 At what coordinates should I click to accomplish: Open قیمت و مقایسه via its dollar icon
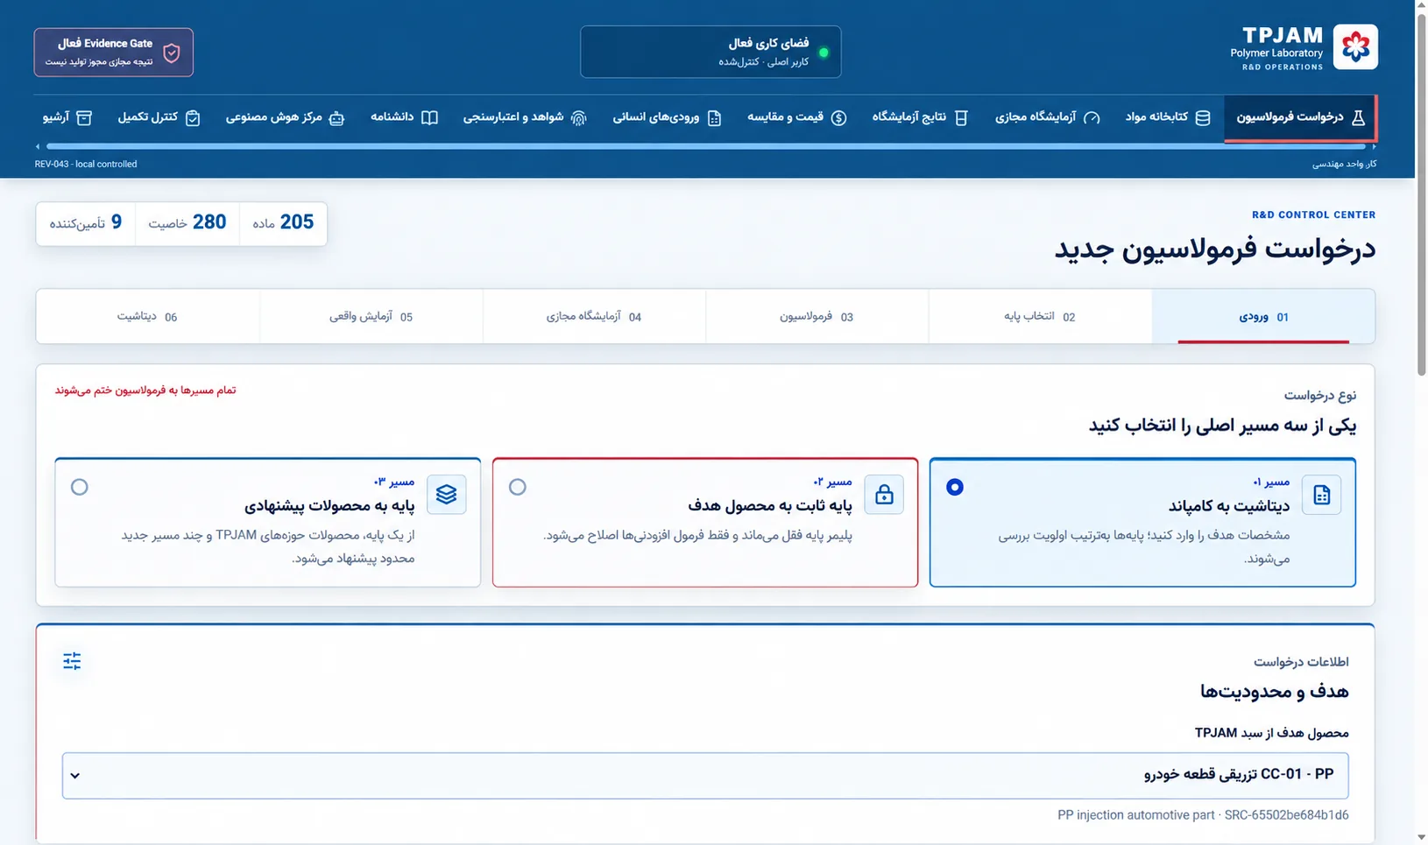pos(838,117)
